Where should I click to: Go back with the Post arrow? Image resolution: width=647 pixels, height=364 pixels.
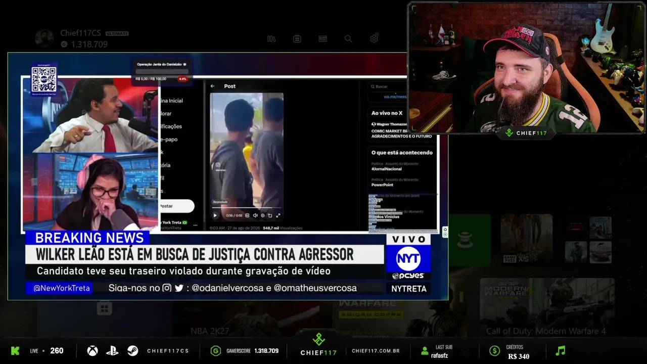(x=213, y=86)
